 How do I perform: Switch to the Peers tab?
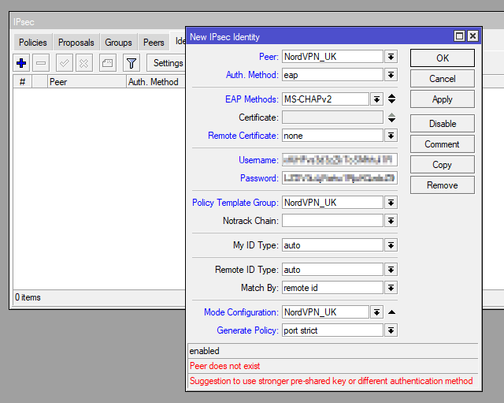pos(154,42)
